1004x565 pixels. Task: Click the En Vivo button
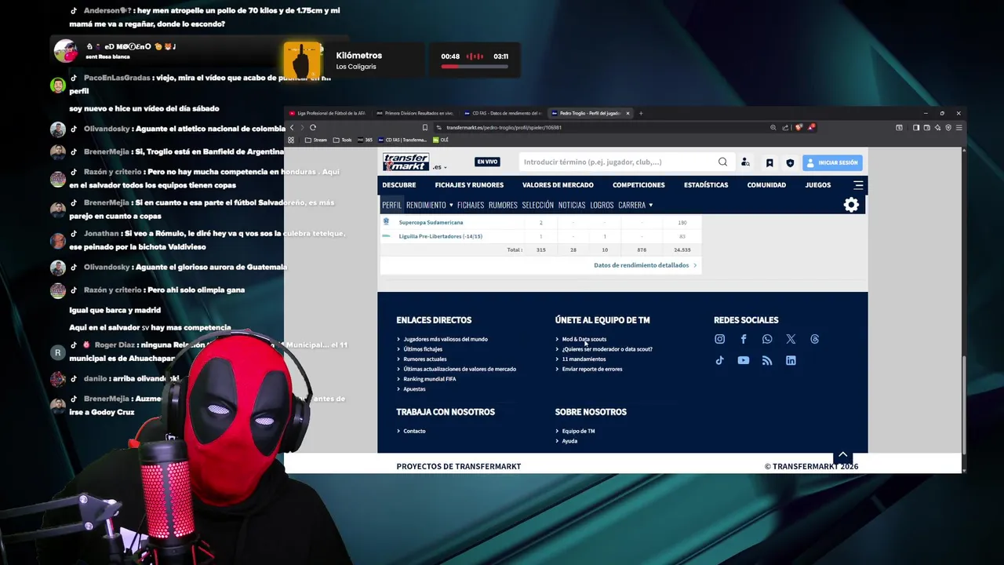click(x=487, y=162)
